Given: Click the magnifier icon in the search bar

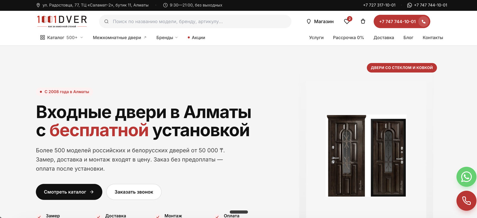Looking at the screenshot, I should pos(106,21).
